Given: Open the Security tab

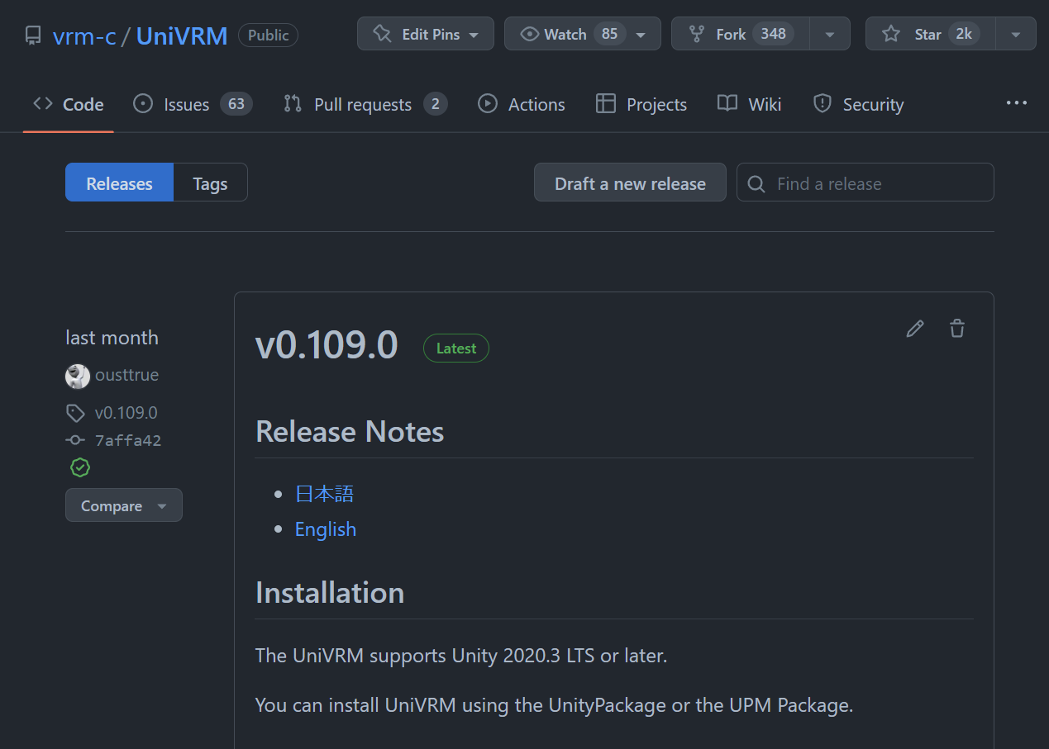Looking at the screenshot, I should tap(859, 104).
